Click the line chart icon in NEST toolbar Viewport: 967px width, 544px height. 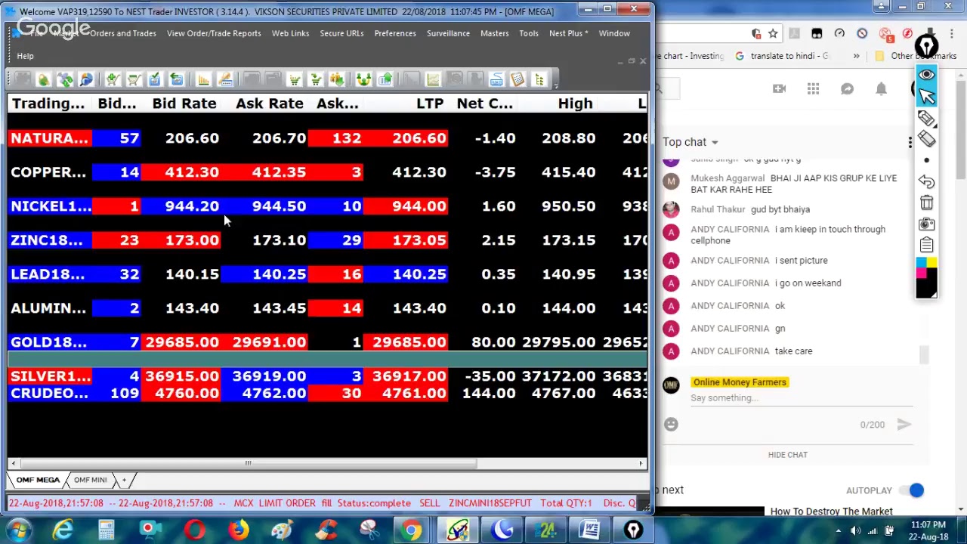(433, 79)
